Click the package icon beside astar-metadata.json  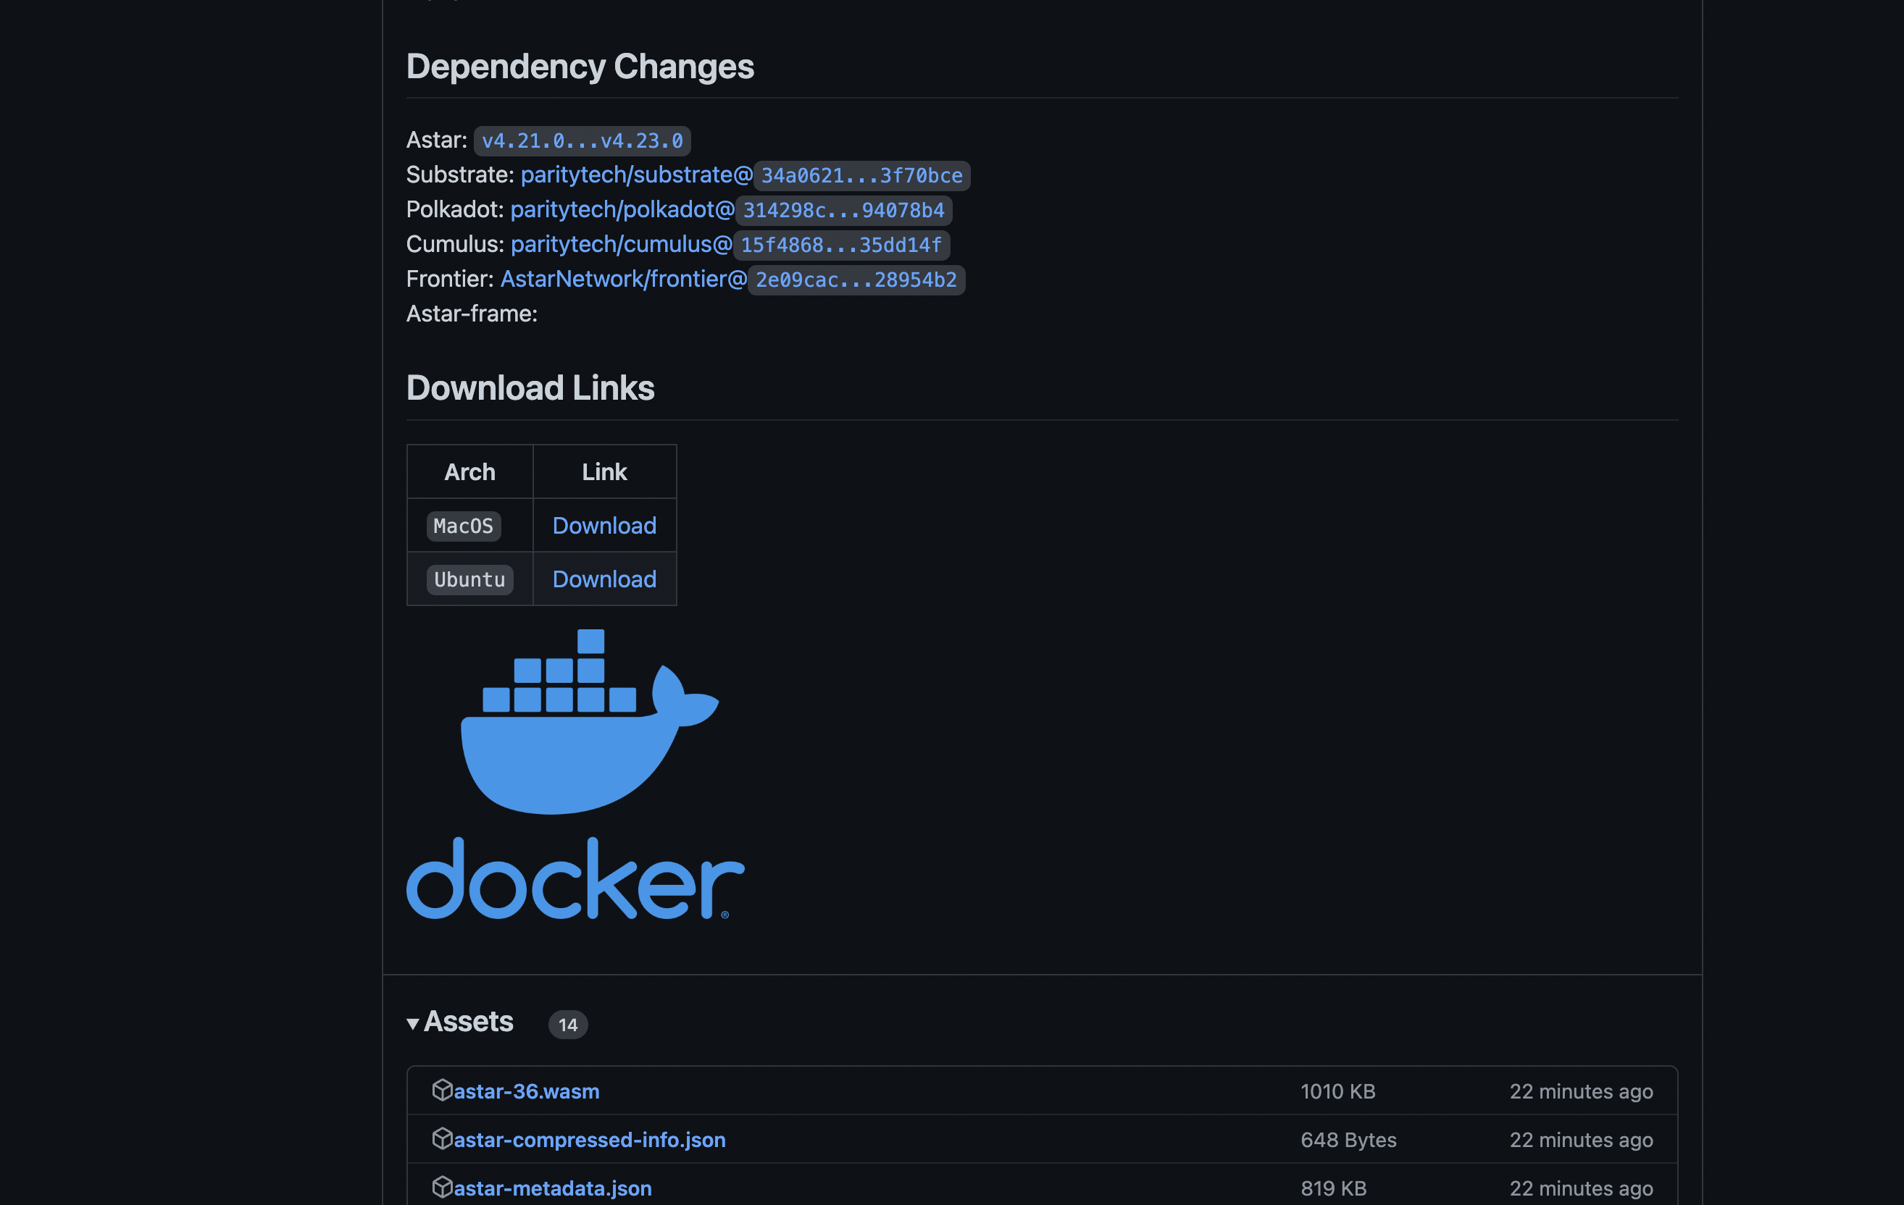point(442,1187)
